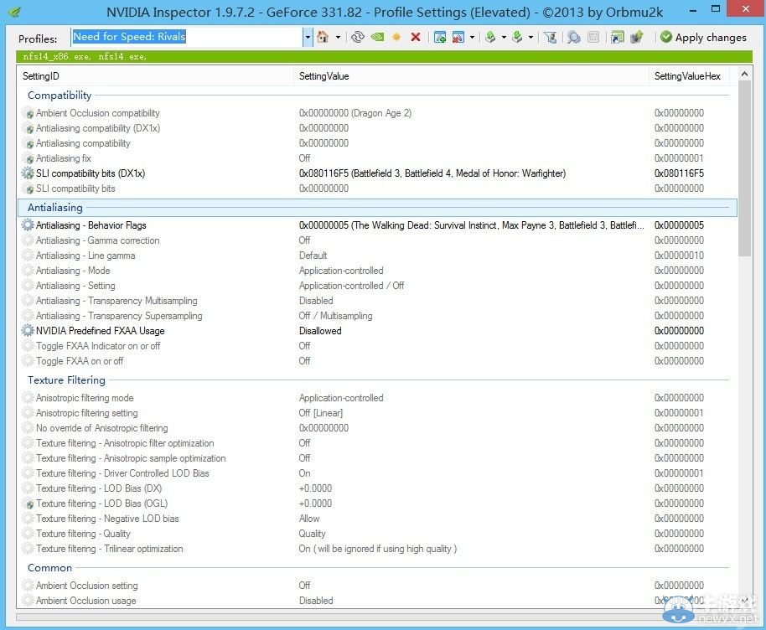Click the gear icon beside Ambient Occlusion compatibility
Screen dimensions: 766x630
click(x=28, y=113)
